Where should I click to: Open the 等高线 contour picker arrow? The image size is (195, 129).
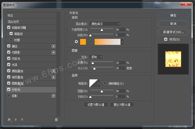click(99, 83)
